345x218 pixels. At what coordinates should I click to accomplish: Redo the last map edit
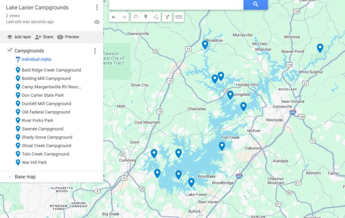124,17
